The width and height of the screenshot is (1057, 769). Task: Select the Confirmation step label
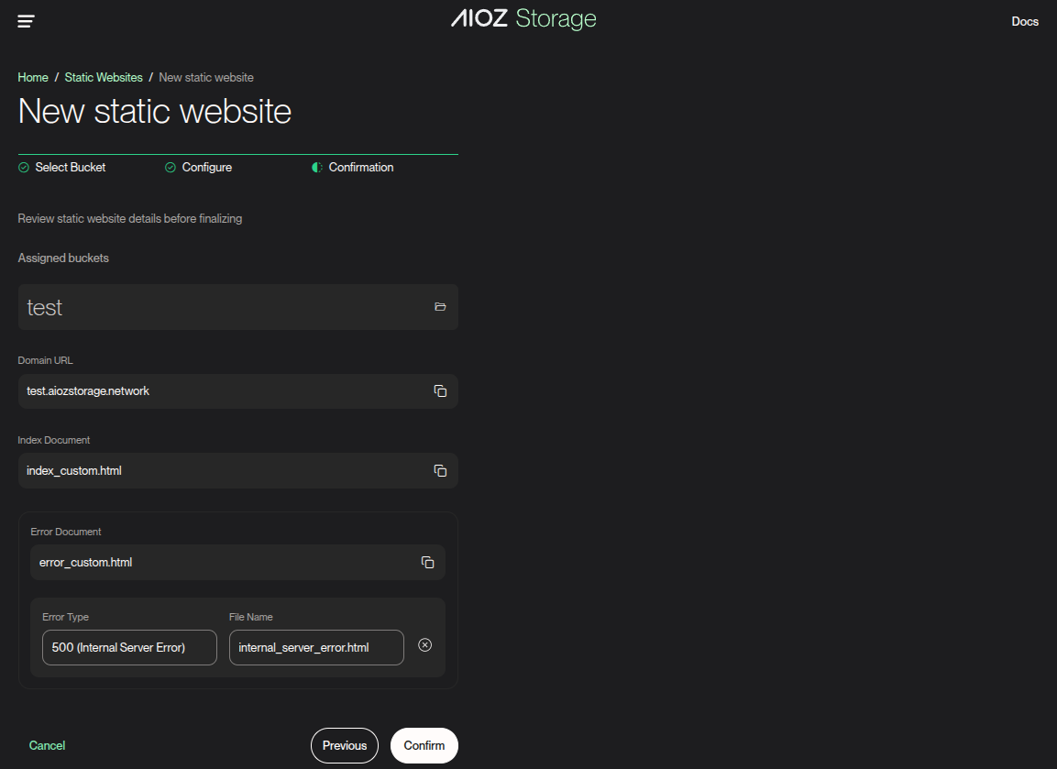[361, 168]
